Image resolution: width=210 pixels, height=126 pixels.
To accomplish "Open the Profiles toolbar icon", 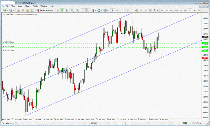I will tap(11, 10).
